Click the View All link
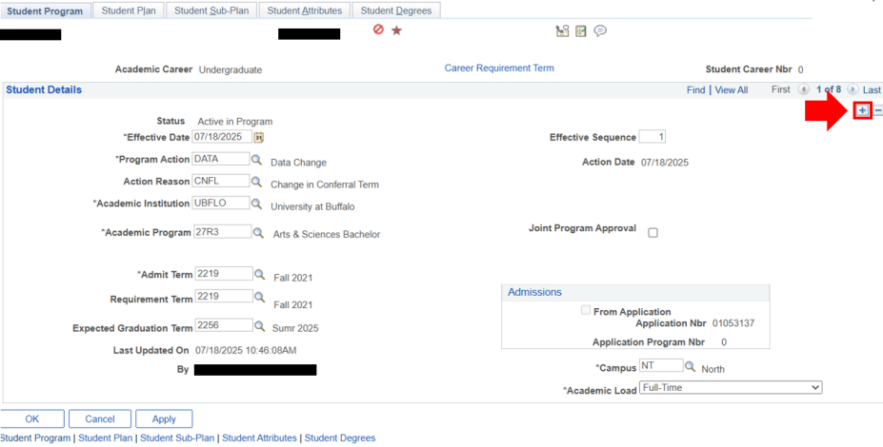 pos(731,90)
